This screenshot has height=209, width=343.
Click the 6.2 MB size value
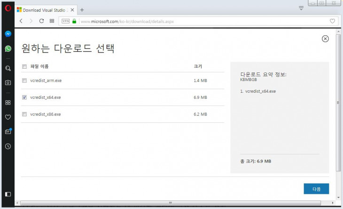point(200,114)
